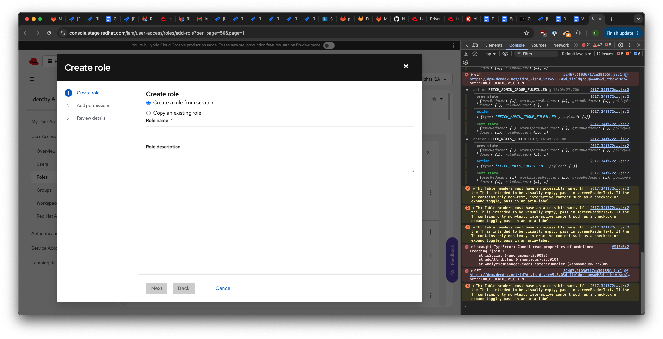Switch to the Network tab in DevTools
This screenshot has height=339, width=663.
tap(561, 45)
